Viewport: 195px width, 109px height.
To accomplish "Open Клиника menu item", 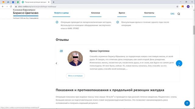I will [x=95, y=13].
